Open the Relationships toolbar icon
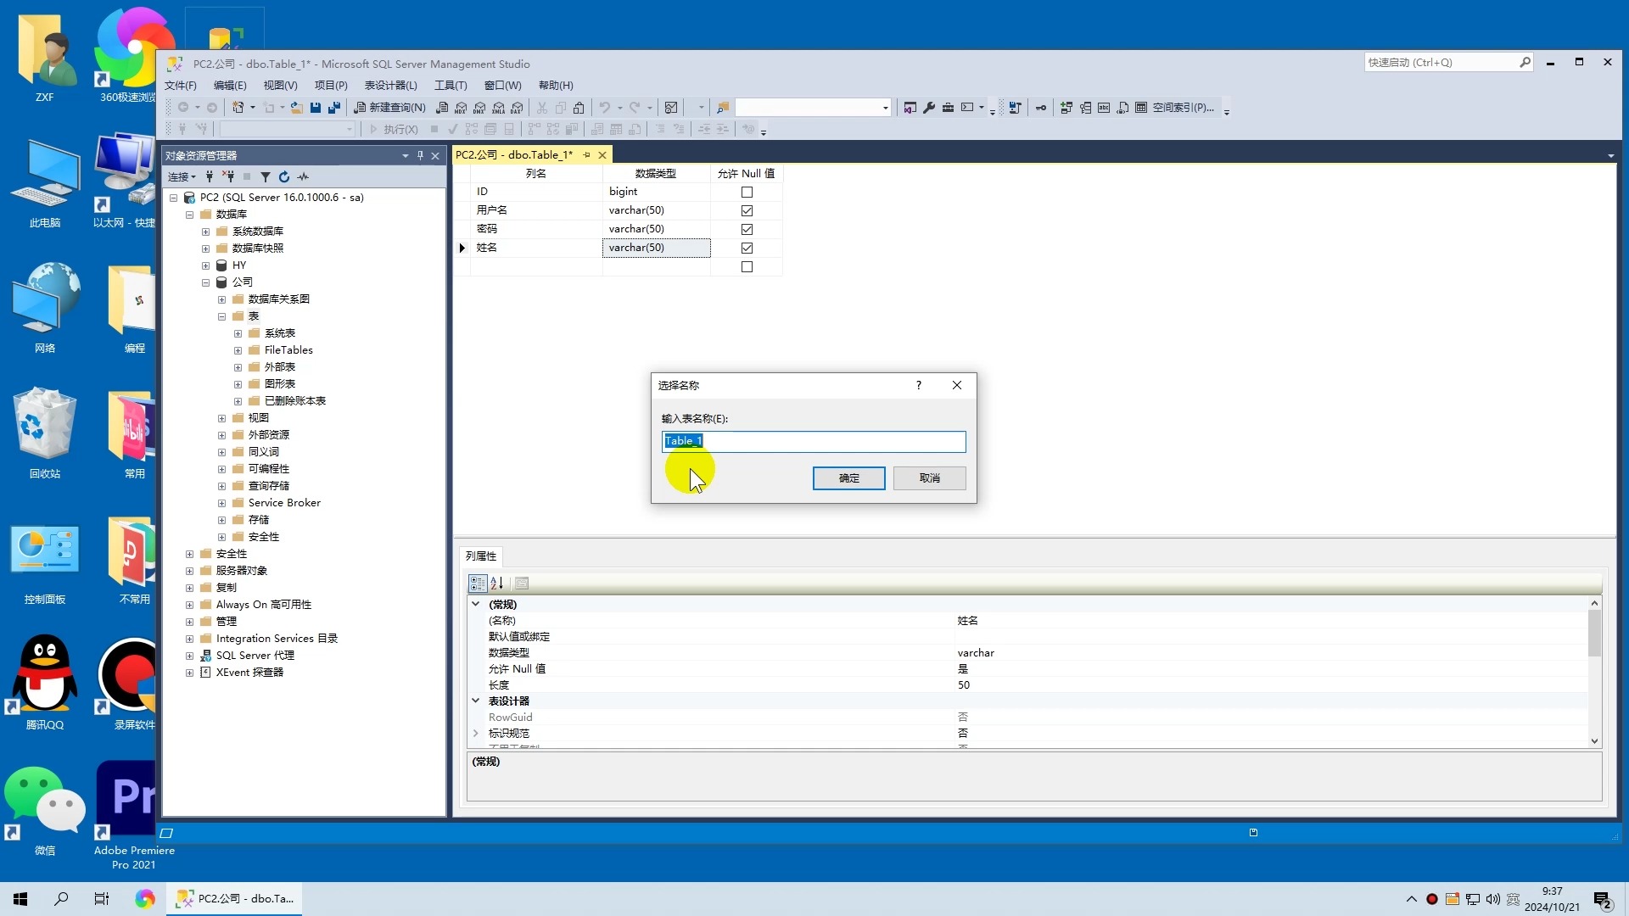1629x916 pixels. point(1066,108)
